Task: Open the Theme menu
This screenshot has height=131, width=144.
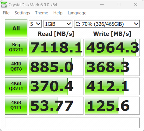Action: pyautogui.click(x=42, y=13)
